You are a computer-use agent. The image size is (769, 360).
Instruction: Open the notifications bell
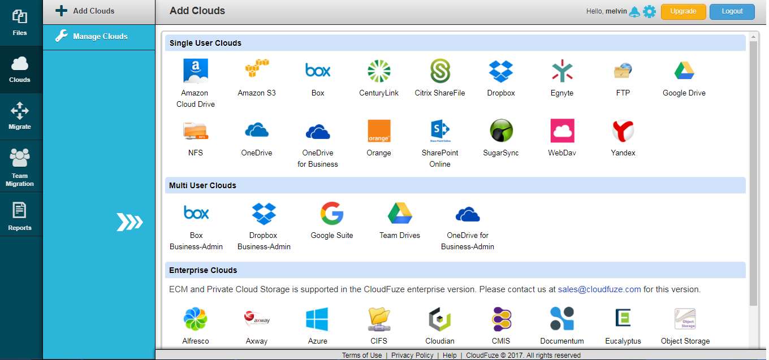pyautogui.click(x=634, y=11)
